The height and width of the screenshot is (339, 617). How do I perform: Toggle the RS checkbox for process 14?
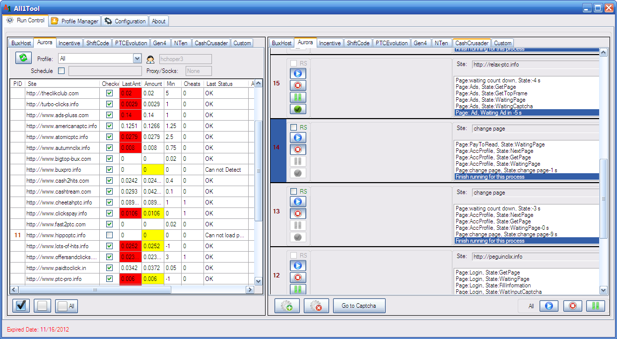(x=294, y=128)
